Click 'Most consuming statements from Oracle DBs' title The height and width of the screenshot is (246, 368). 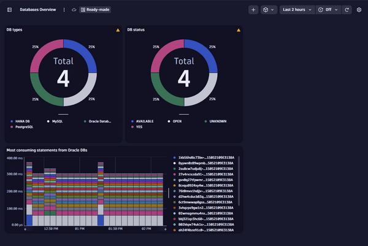[x=47, y=150]
